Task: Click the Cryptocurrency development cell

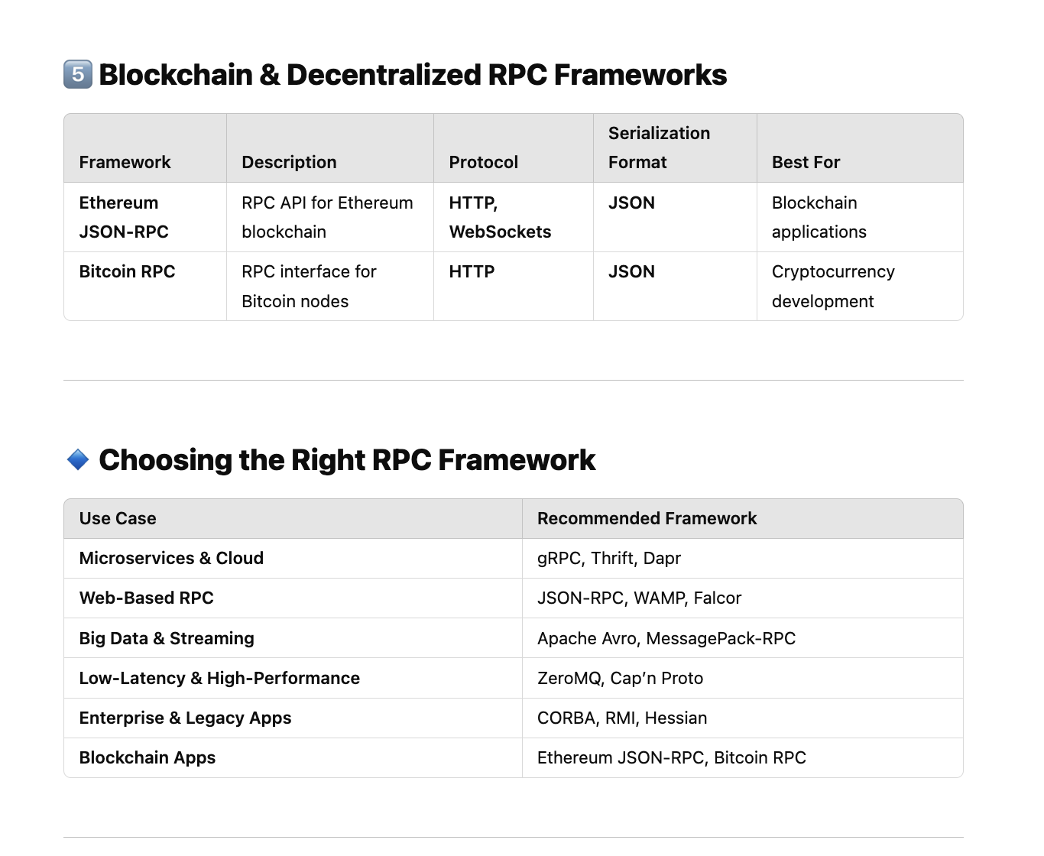Action: [x=833, y=287]
